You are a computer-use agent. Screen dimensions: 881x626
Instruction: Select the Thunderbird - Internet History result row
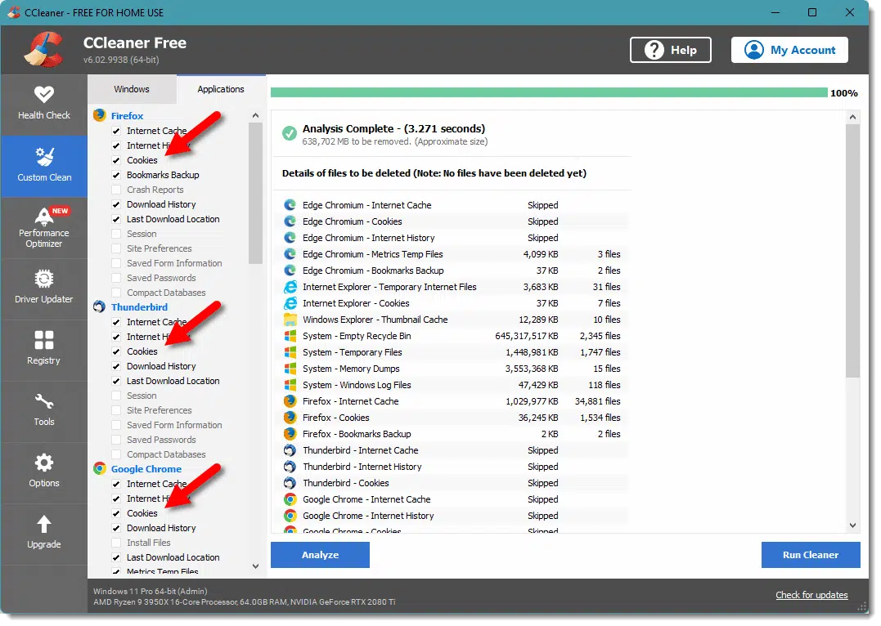point(454,466)
